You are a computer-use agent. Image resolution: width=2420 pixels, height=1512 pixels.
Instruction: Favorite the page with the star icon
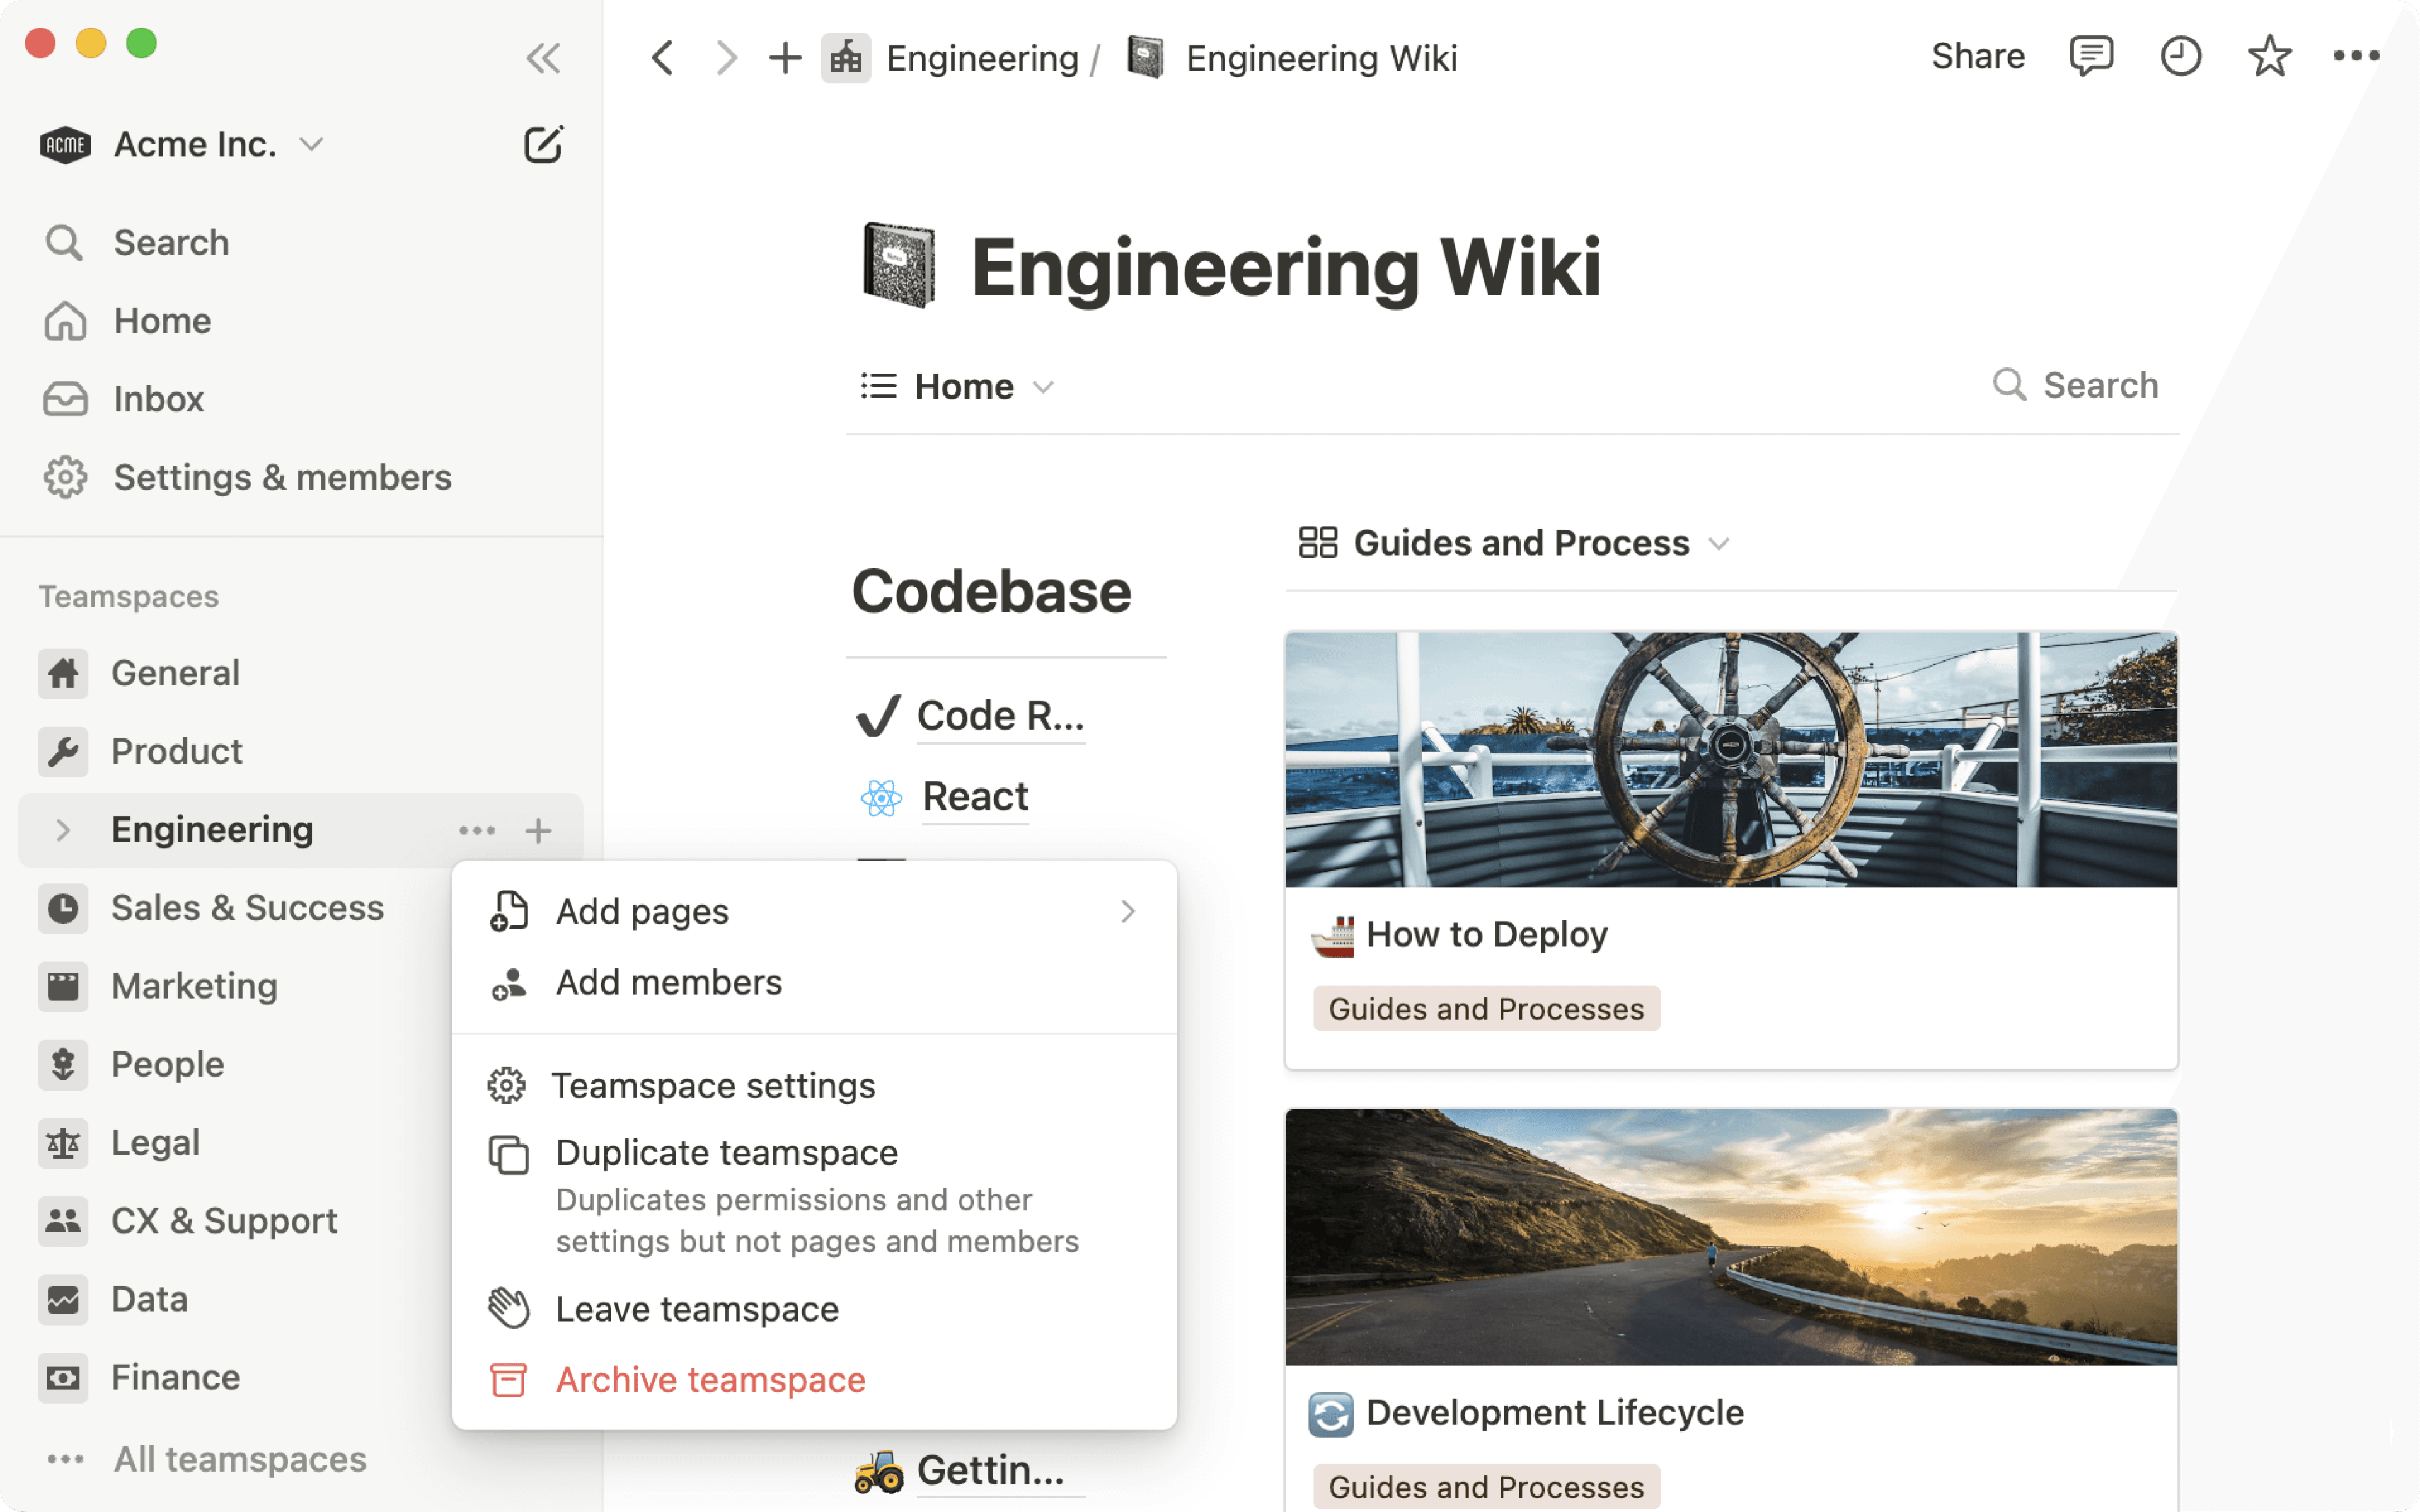click(x=2268, y=57)
